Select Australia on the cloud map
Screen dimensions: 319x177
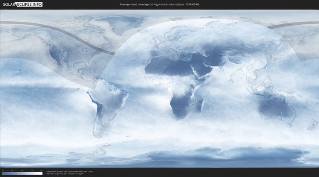(277, 108)
